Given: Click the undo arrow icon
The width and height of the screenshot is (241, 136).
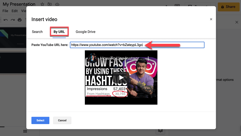Looking at the screenshot, I should 6,20.
